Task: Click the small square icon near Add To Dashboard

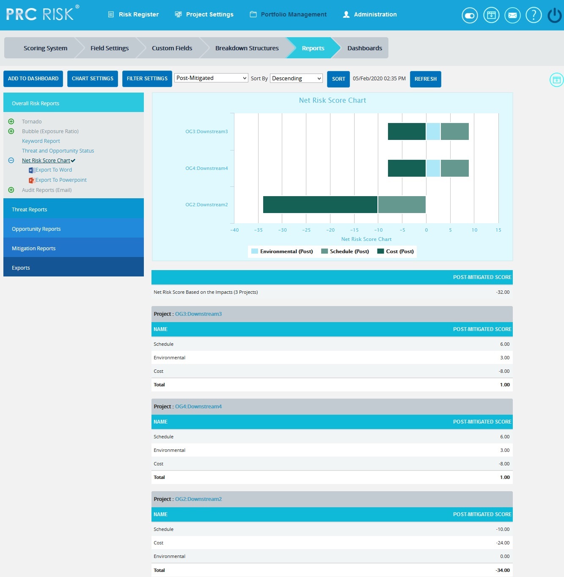Action: click(x=557, y=79)
